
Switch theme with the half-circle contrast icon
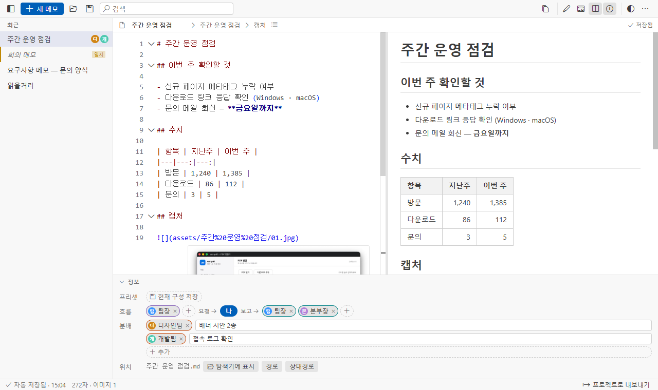click(x=631, y=9)
